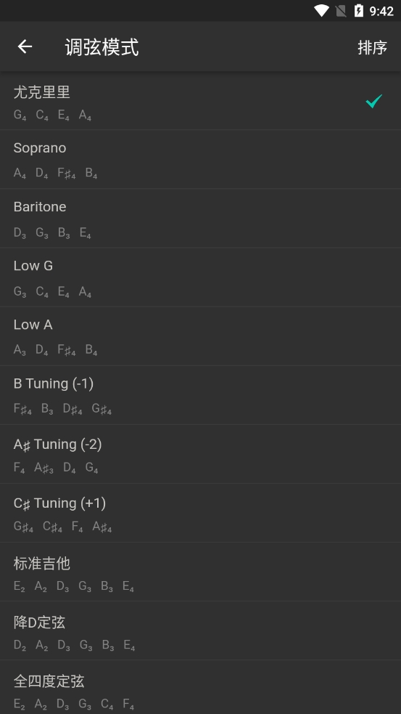Select the Low A tuning
This screenshot has height=714, width=401.
pyautogui.click(x=200, y=336)
